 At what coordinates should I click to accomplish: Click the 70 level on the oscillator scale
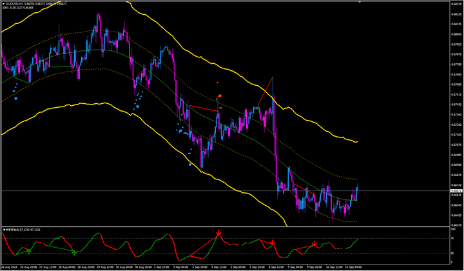tap(453, 238)
